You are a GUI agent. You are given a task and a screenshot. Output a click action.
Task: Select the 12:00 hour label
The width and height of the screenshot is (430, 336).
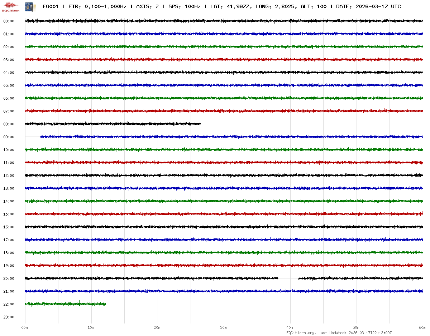point(9,176)
